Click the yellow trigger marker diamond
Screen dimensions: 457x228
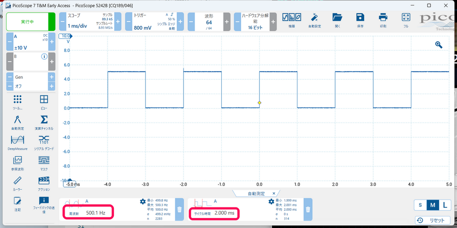point(259,103)
